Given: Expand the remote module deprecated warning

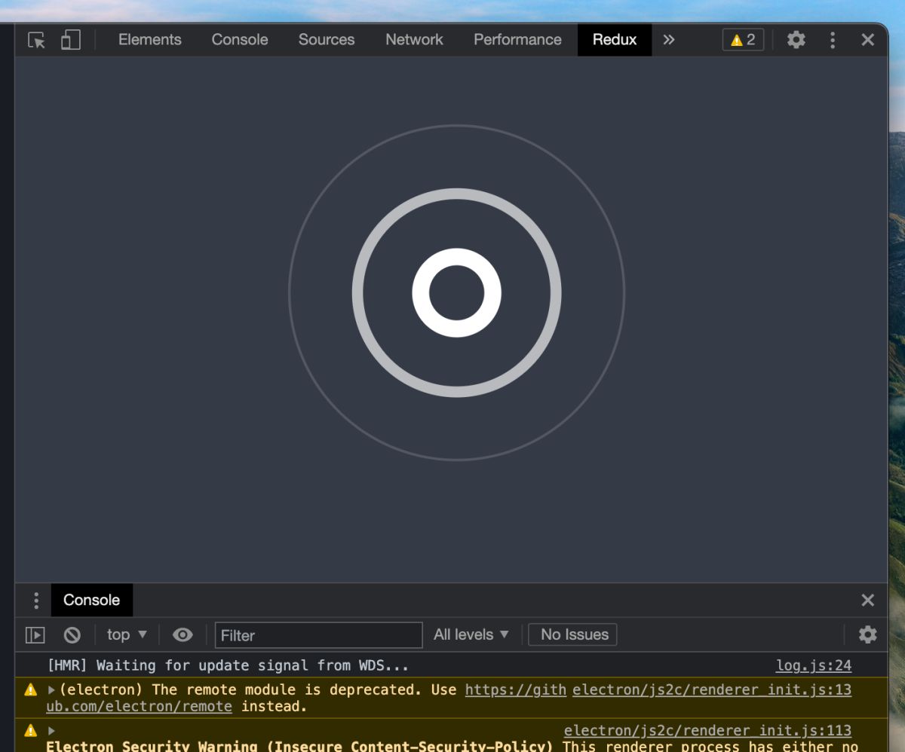Looking at the screenshot, I should pos(51,689).
